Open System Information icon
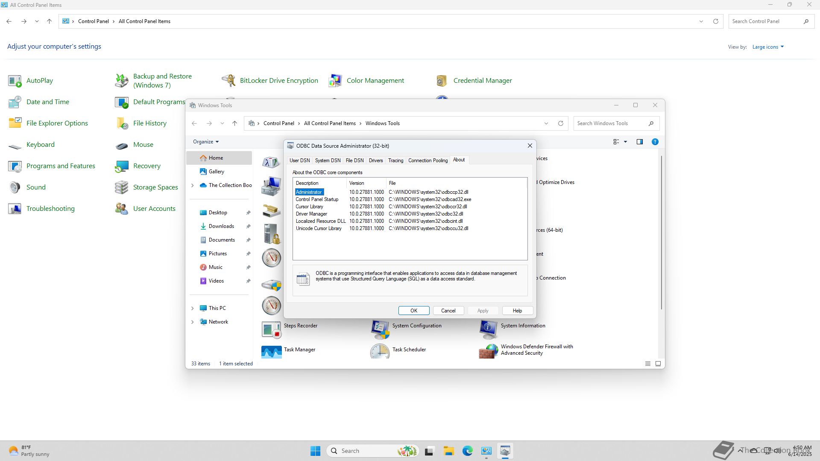Viewport: 820px width, 461px height. tap(489, 329)
